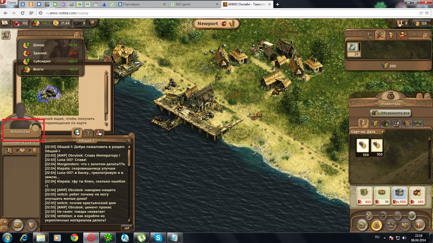433x243 pixels.
Task: Select the friends people filter radio
Action: click(x=8, y=151)
